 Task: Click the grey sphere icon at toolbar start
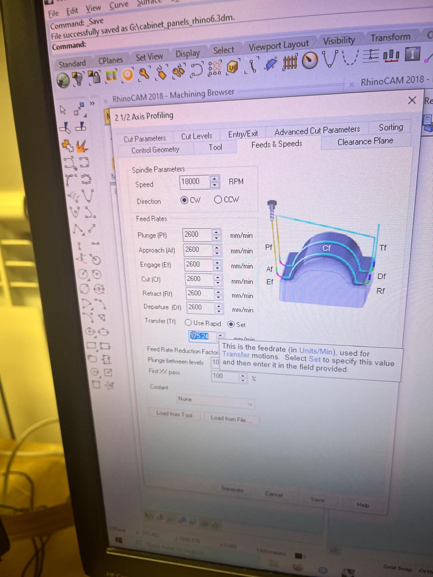point(63,80)
